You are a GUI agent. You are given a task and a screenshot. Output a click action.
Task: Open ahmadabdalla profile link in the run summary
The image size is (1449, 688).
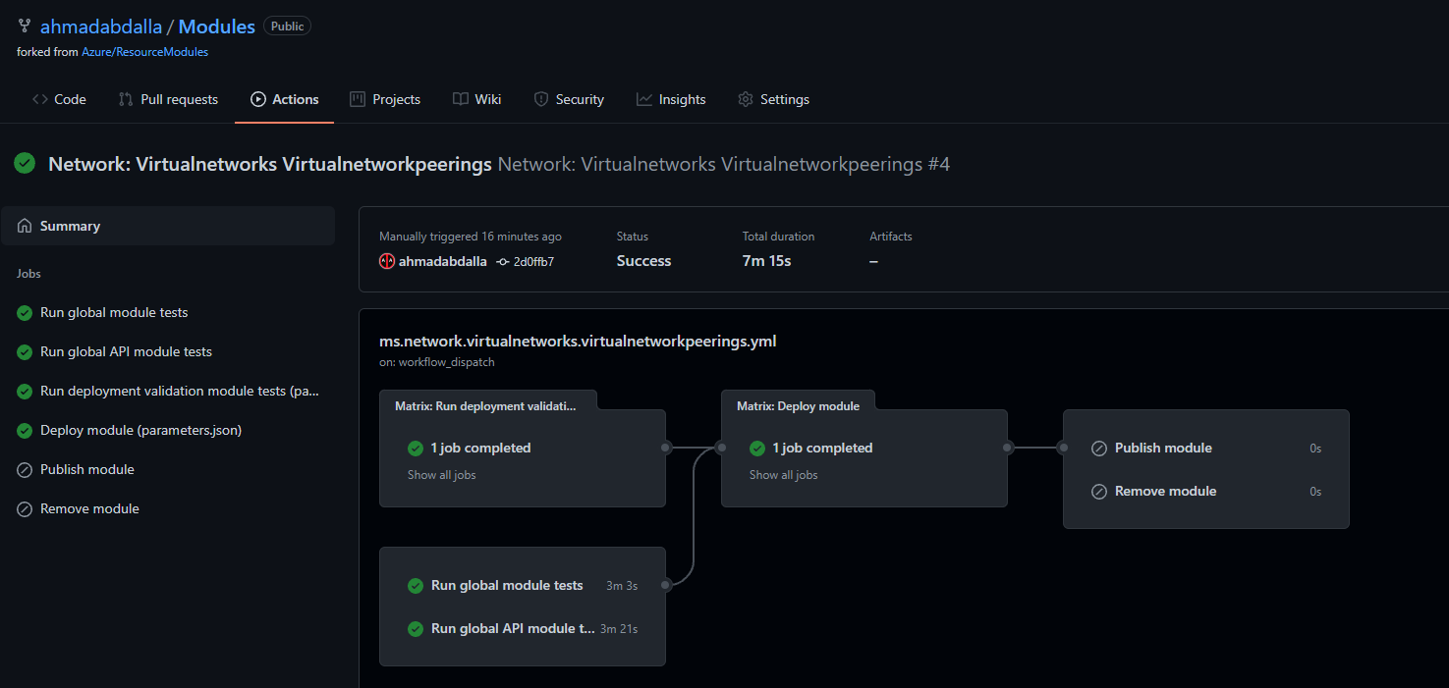coord(442,261)
